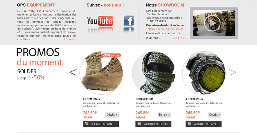The width and height of the screenshot is (257, 133).
Task: Click the cart icon under the boot
Action: tap(87, 124)
